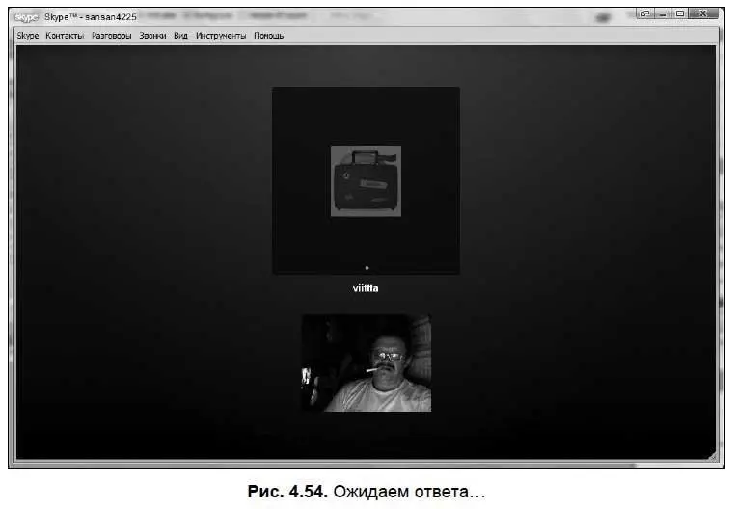
Task: Open the Инструменты menu
Action: [221, 36]
